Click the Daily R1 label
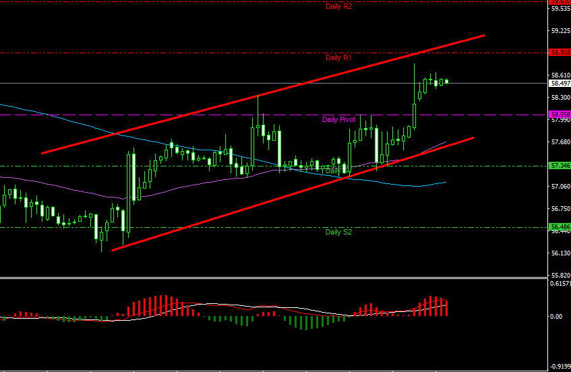Screen dimensions: 571x372 (338, 57)
